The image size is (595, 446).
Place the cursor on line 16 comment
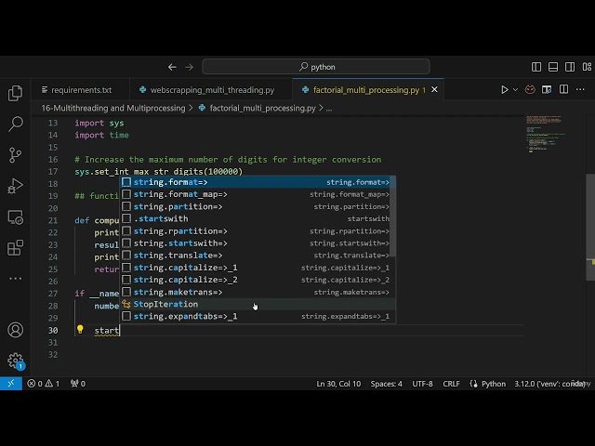[228, 159]
